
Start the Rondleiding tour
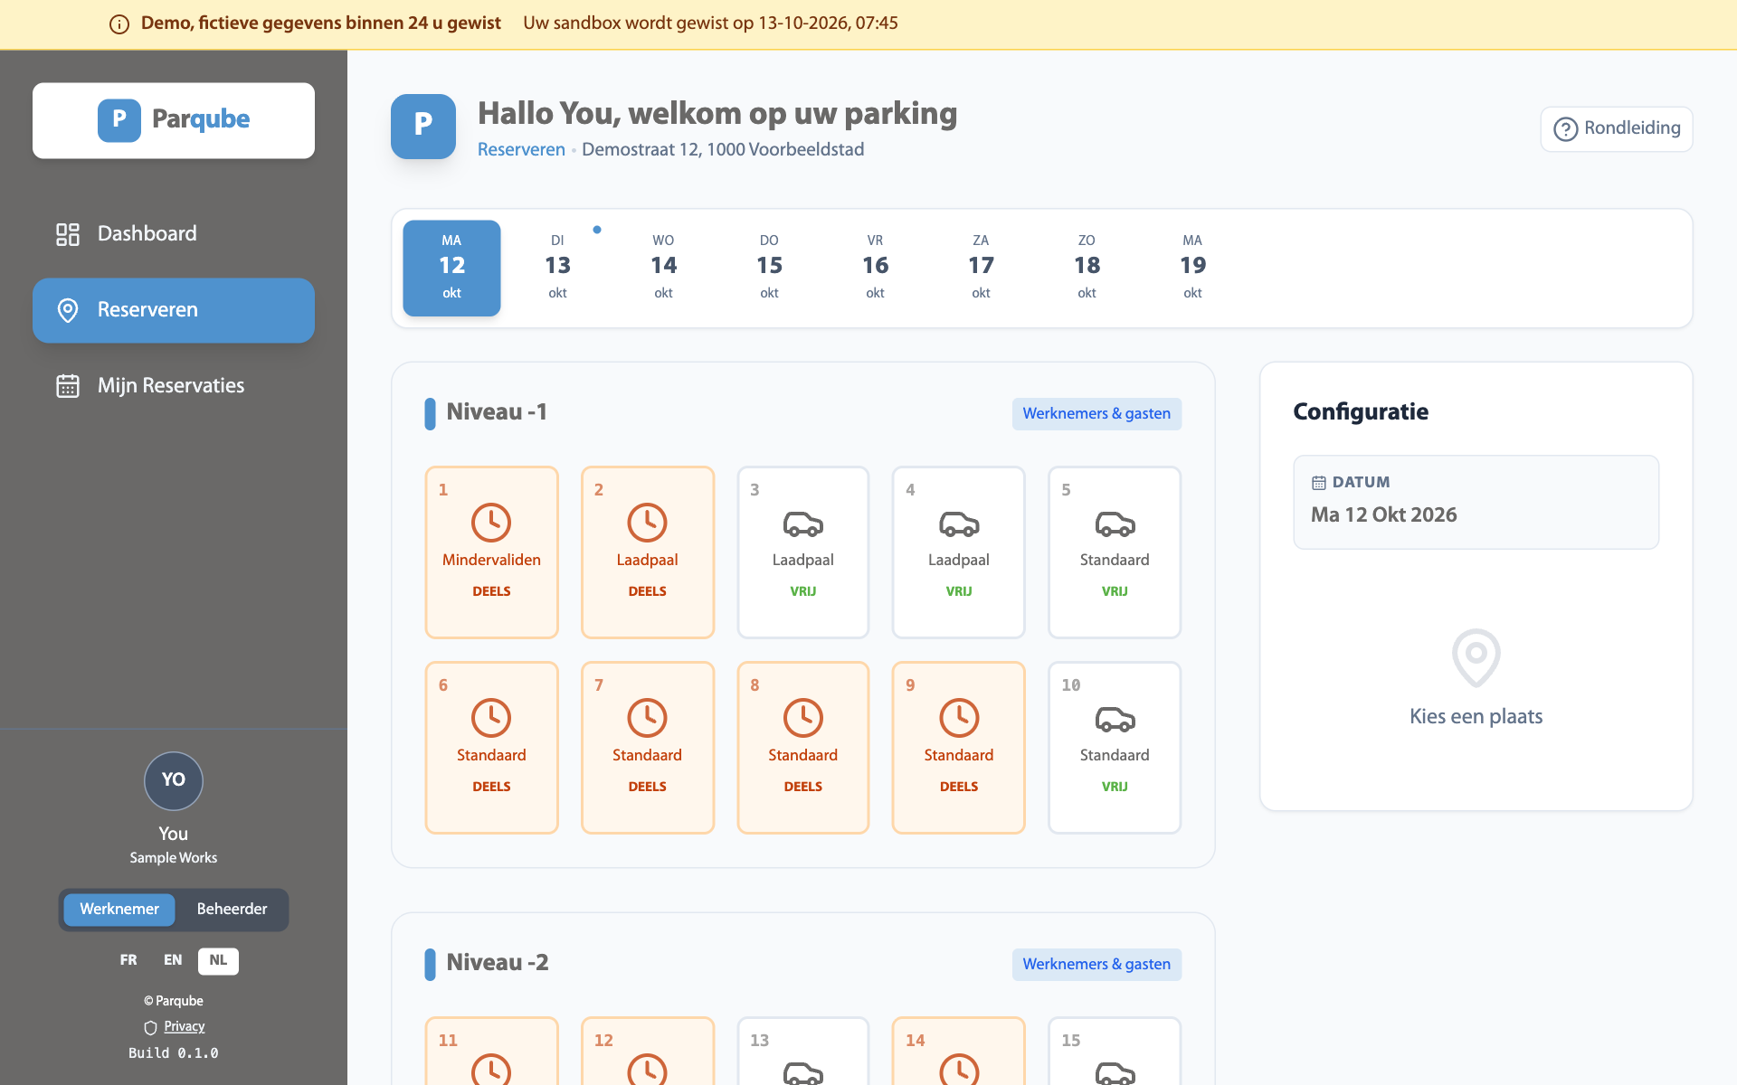click(1617, 129)
